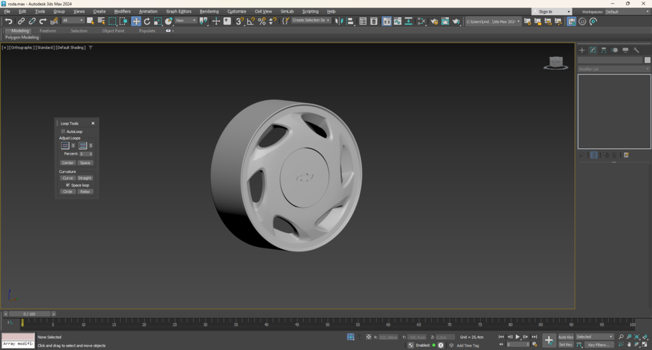Click the Center button in Loop Tools
Image resolution: width=652 pixels, height=350 pixels.
(67, 163)
